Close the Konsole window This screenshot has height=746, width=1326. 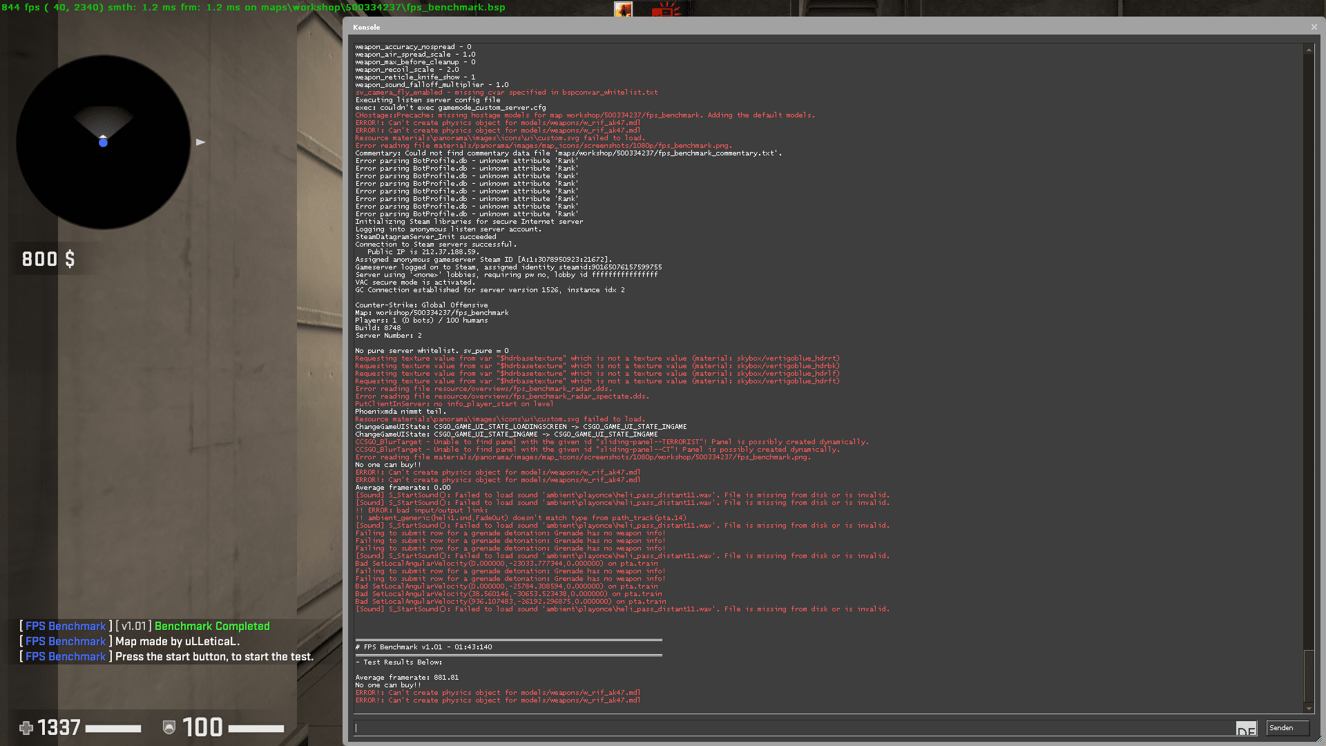click(1314, 27)
